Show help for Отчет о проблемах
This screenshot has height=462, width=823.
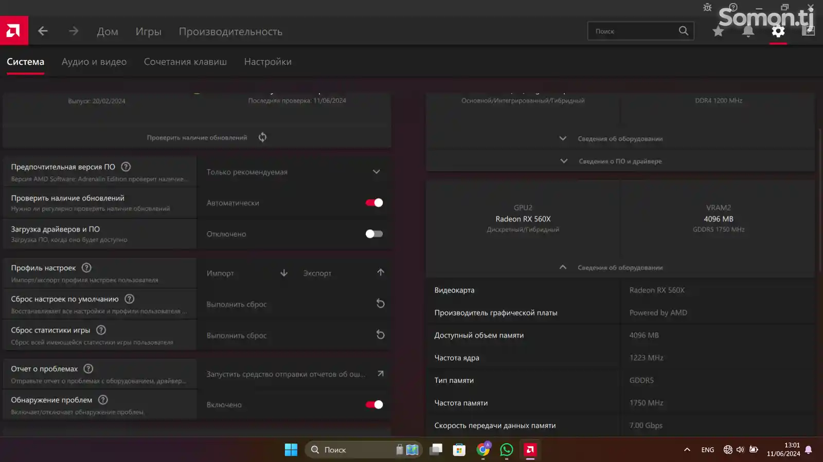click(88, 368)
